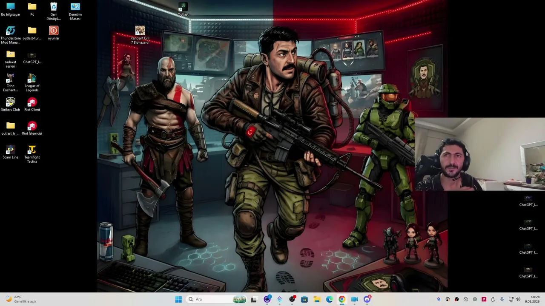The height and width of the screenshot is (306, 545).
Task: Select the Pc folder on the desktop
Action: click(32, 9)
